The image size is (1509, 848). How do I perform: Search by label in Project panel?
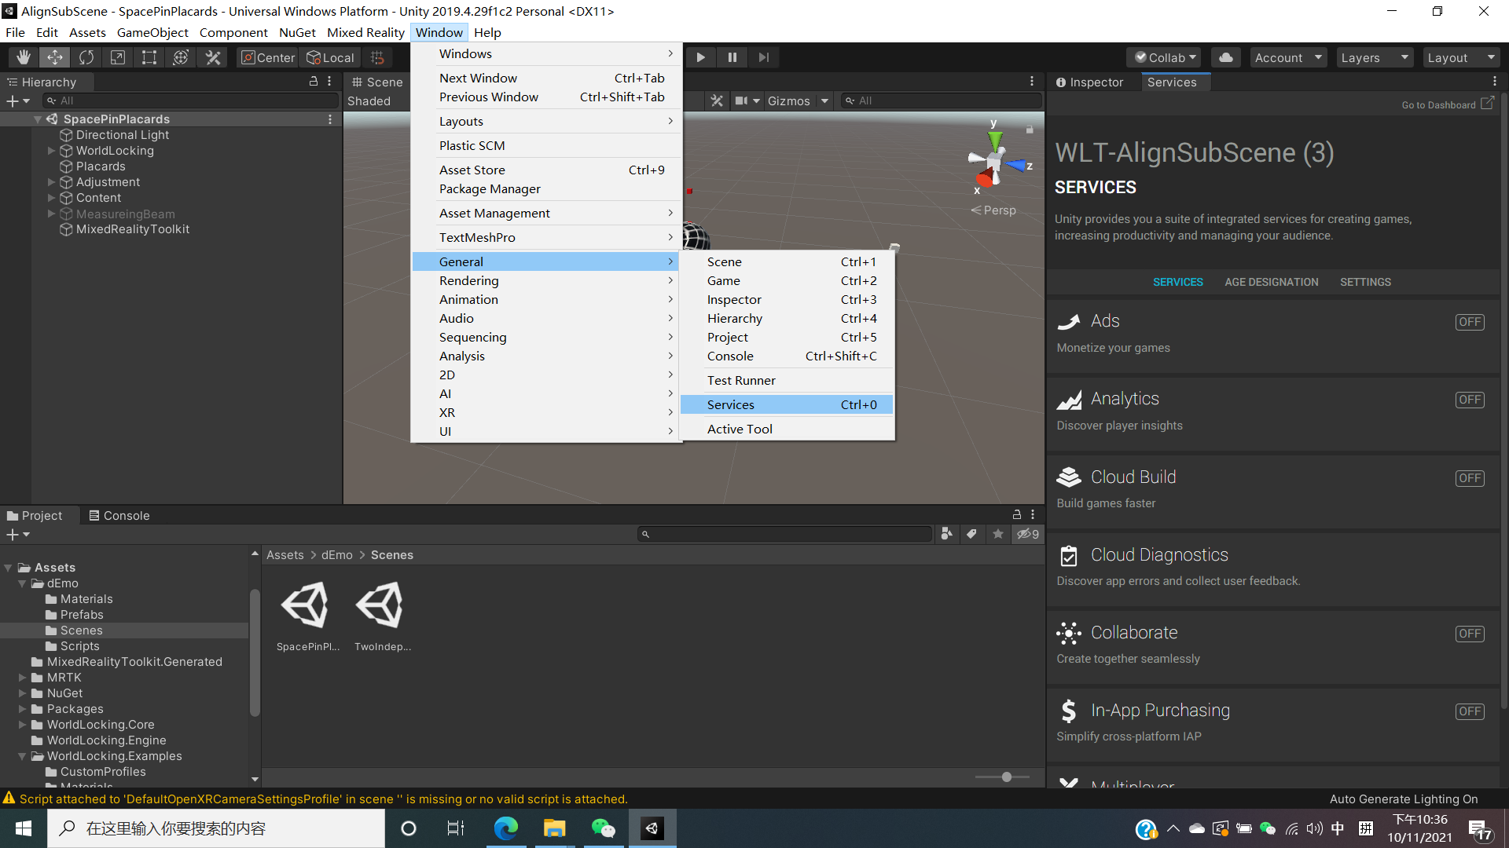click(x=972, y=534)
